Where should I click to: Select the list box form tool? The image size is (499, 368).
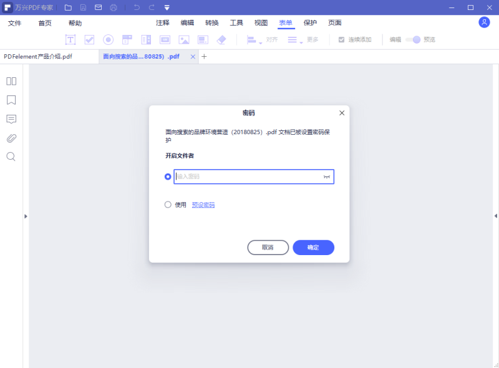pos(146,39)
